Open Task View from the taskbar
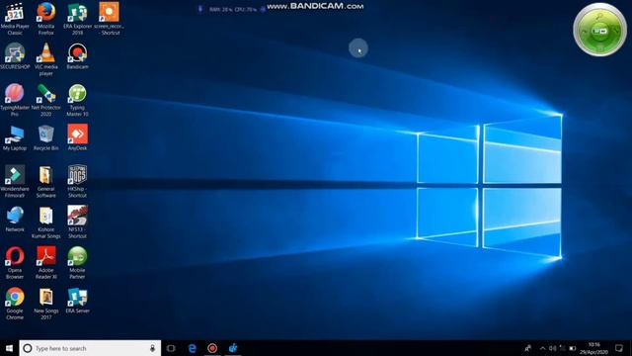The height and width of the screenshot is (356, 632). (171, 348)
